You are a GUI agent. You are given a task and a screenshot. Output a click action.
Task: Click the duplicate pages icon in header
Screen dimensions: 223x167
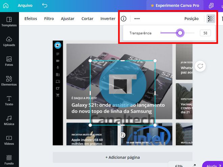click(x=211, y=6)
